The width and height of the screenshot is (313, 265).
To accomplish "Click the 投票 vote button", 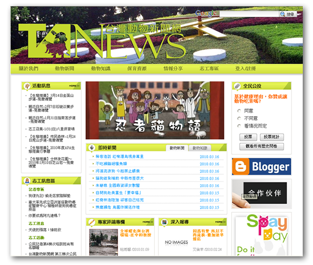I will (x=248, y=137).
